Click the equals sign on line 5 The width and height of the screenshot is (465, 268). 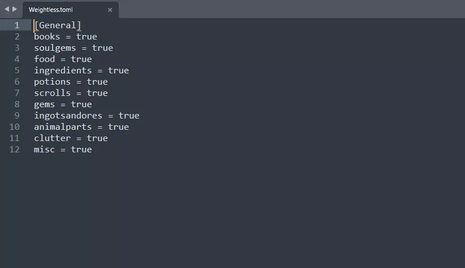click(100, 71)
